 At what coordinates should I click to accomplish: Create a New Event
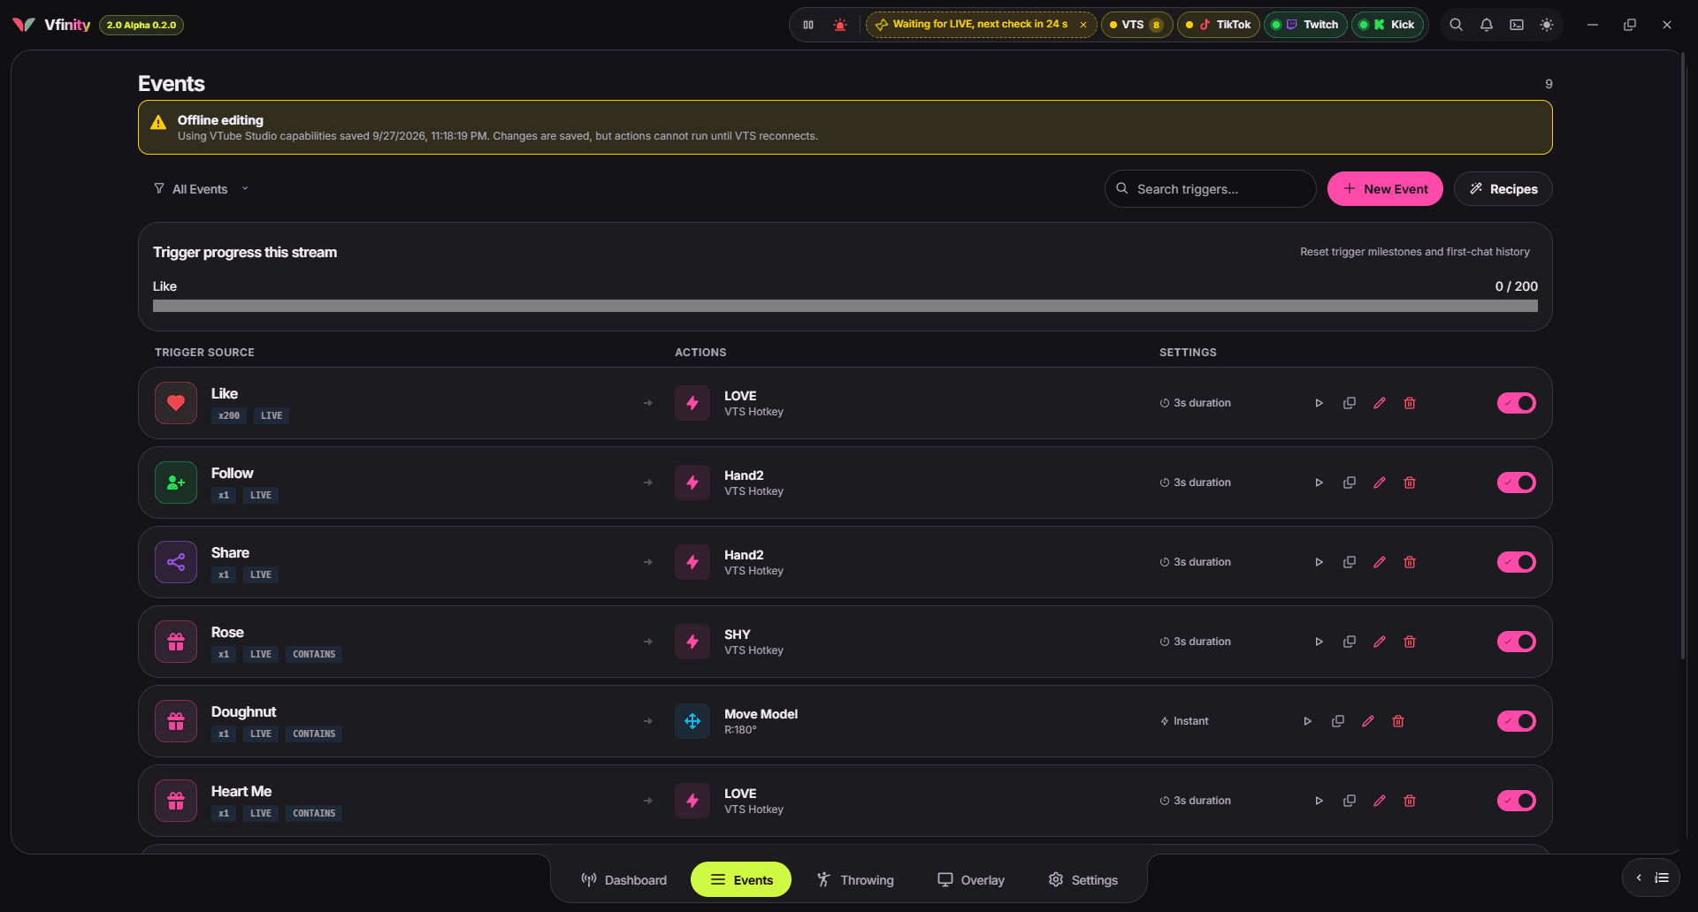pos(1385,189)
